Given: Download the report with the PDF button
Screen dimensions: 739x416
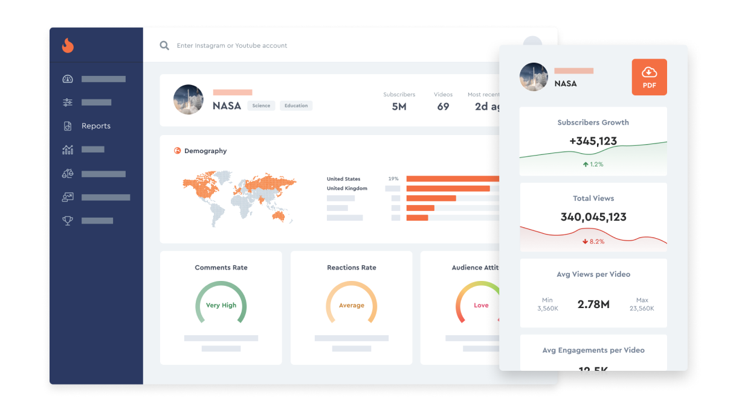Looking at the screenshot, I should click(650, 77).
